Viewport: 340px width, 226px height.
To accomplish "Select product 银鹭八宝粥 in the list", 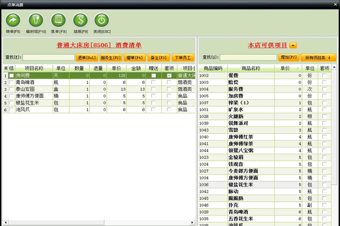I will tap(265, 151).
